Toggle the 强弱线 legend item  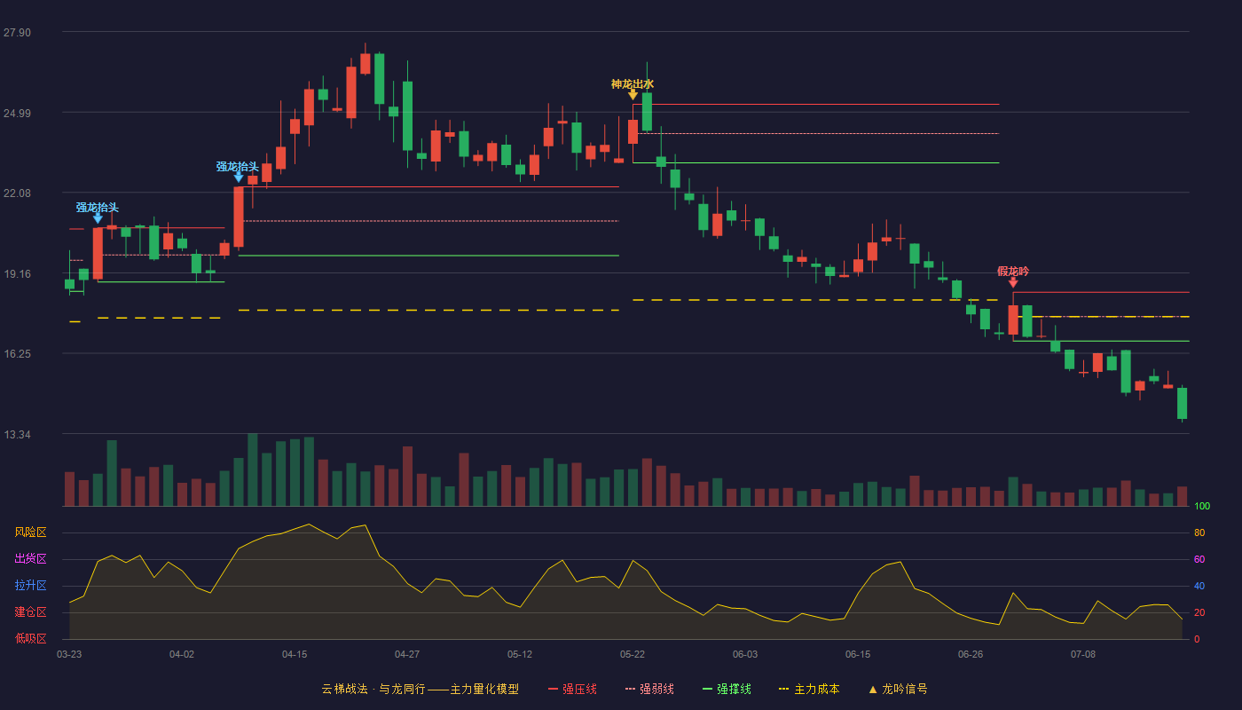pos(650,689)
